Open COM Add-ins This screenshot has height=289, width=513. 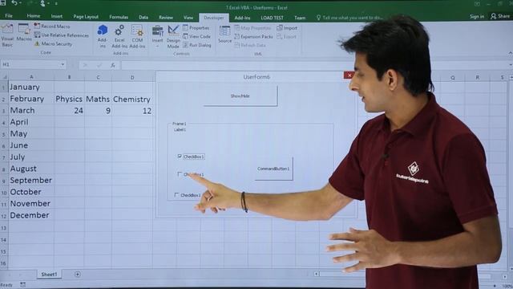(137, 36)
